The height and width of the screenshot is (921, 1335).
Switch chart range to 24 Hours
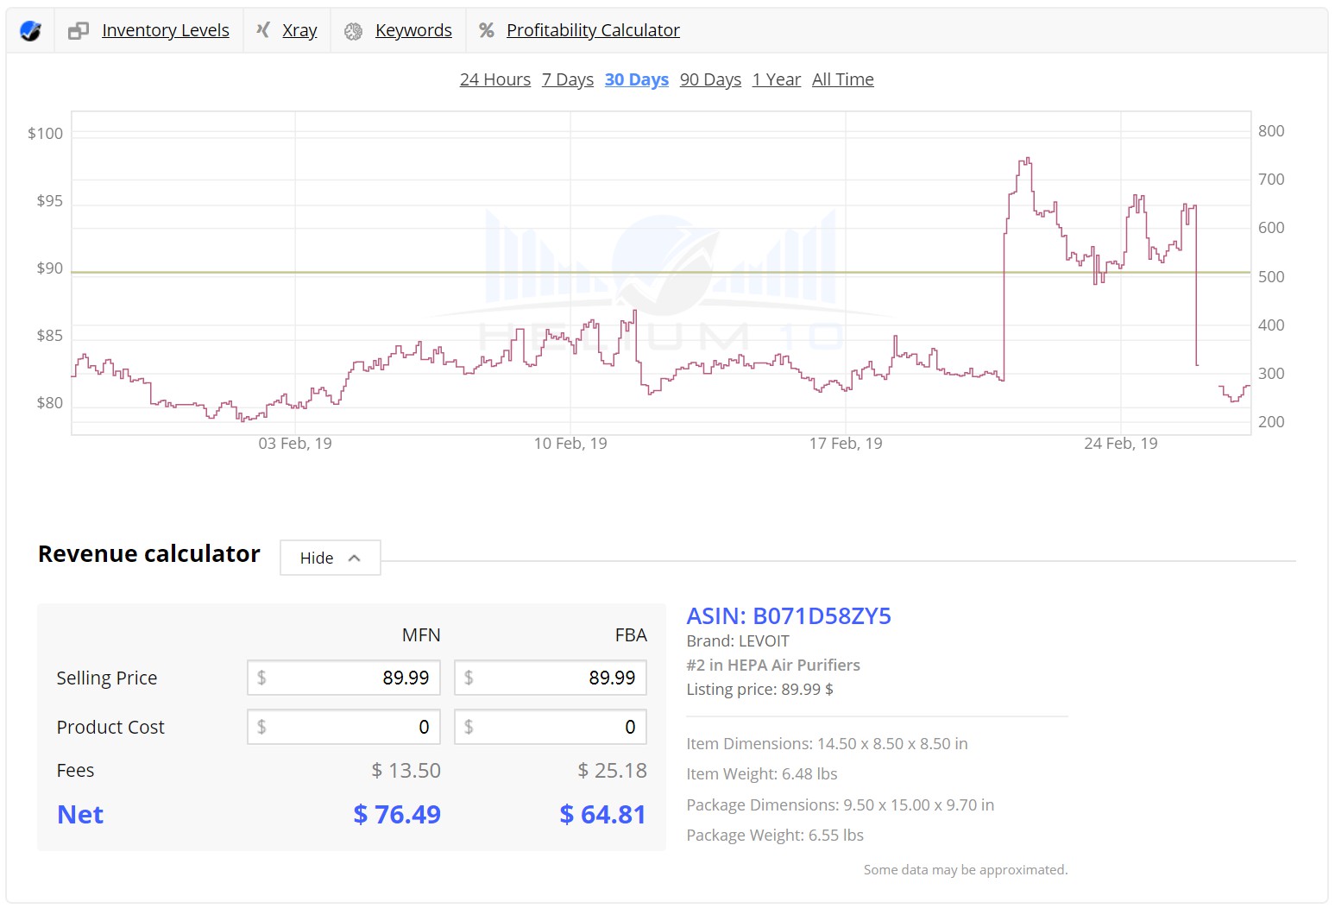pos(495,79)
